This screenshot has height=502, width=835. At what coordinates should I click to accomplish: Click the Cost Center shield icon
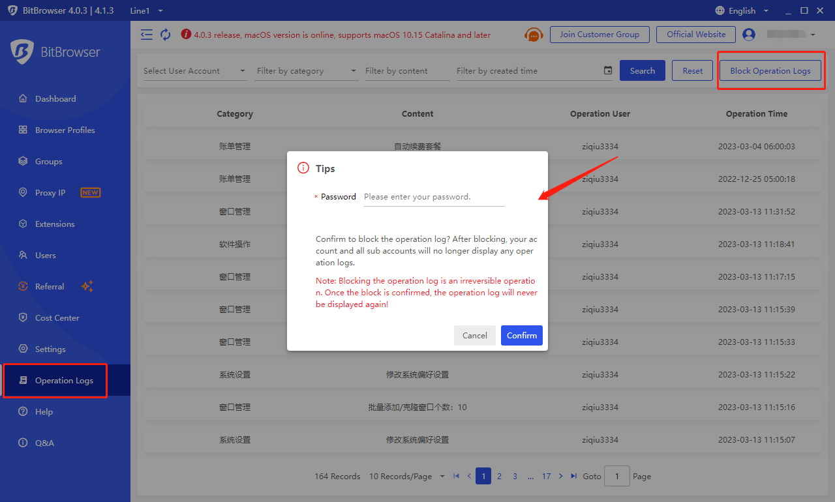[23, 318]
